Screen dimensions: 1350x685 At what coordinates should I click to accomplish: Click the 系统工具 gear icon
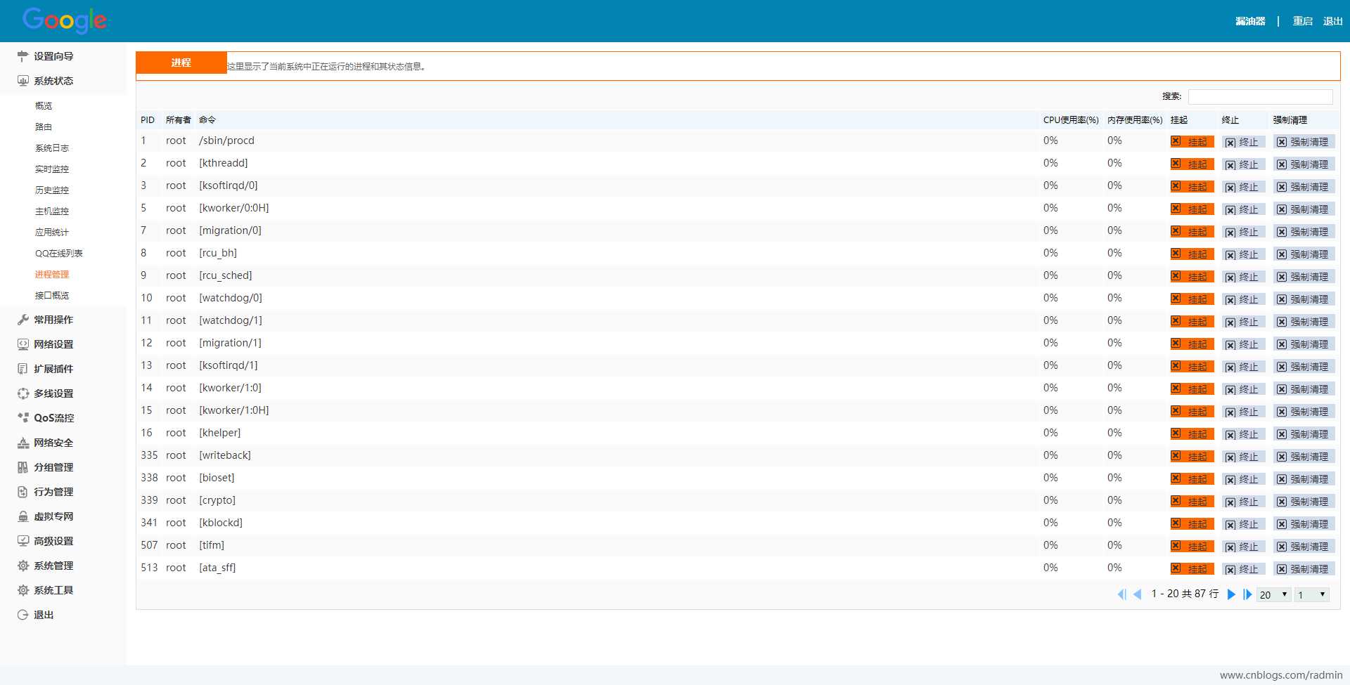coord(23,590)
